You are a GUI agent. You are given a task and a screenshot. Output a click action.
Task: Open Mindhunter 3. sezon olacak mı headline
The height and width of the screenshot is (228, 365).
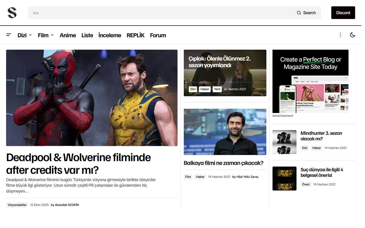pos(321,136)
